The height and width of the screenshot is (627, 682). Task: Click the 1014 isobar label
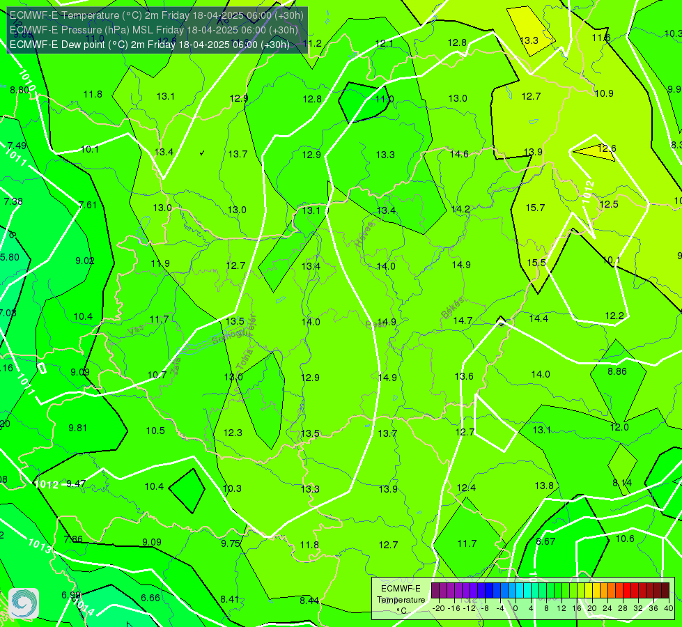(83, 606)
